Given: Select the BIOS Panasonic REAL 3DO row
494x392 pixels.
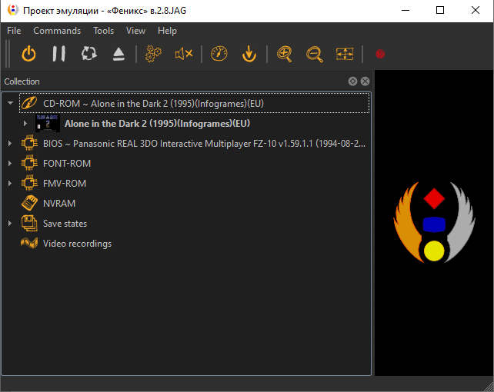Looking at the screenshot, I should coord(195,144).
